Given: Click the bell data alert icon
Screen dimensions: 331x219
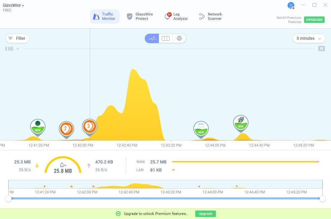Looking at the screenshot, I should click(63, 165).
